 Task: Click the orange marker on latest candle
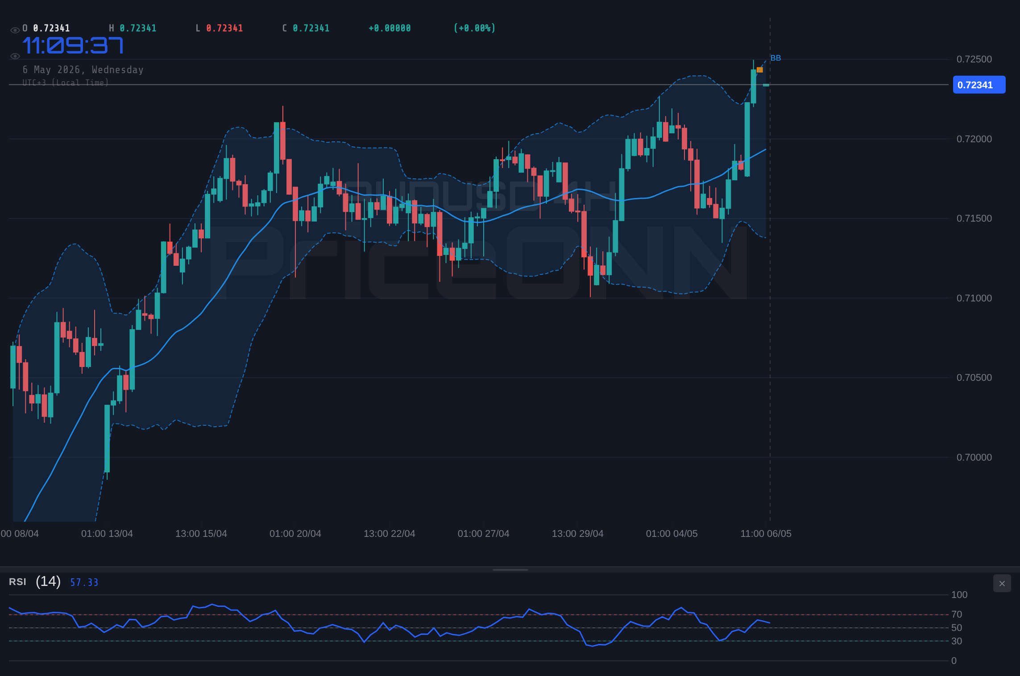pos(760,70)
